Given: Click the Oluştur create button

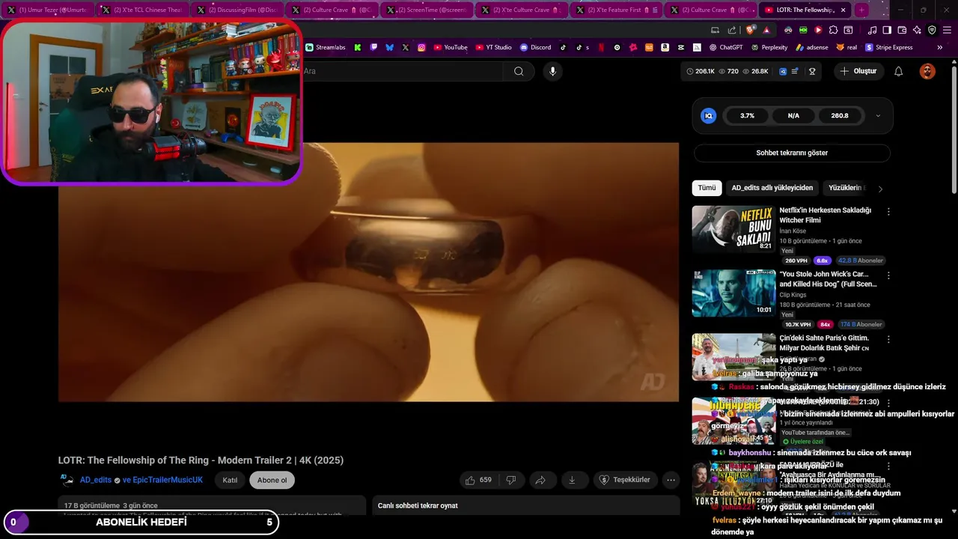Looking at the screenshot, I should tap(858, 71).
